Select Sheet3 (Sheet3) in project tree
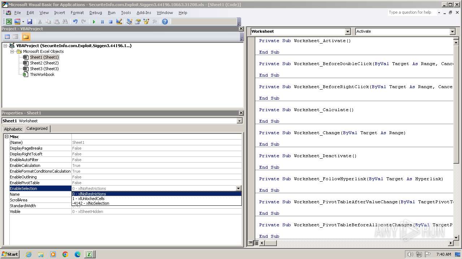The height and width of the screenshot is (259, 462). tap(44, 69)
